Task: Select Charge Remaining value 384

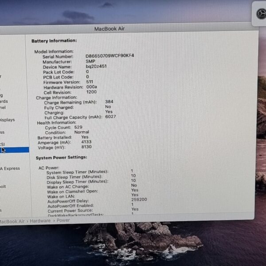Action: [109, 102]
